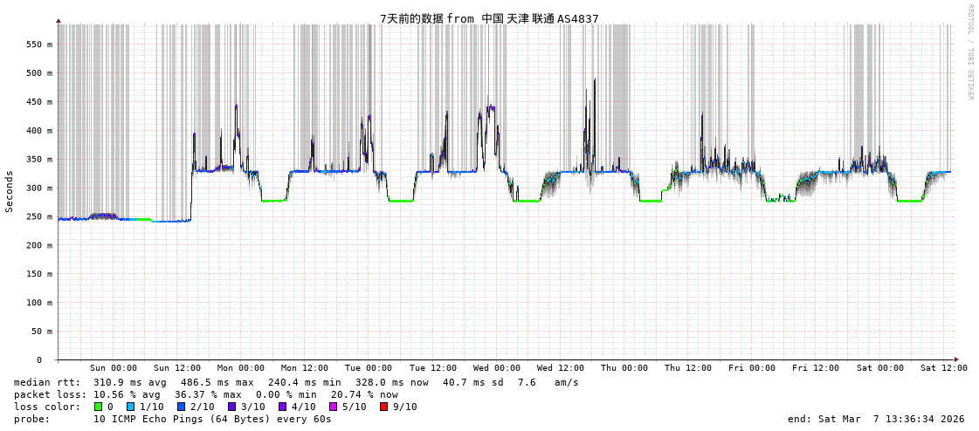Click the 'Sat 12:00' x-axis label
The width and height of the screenshot is (979, 431).
[x=943, y=368]
